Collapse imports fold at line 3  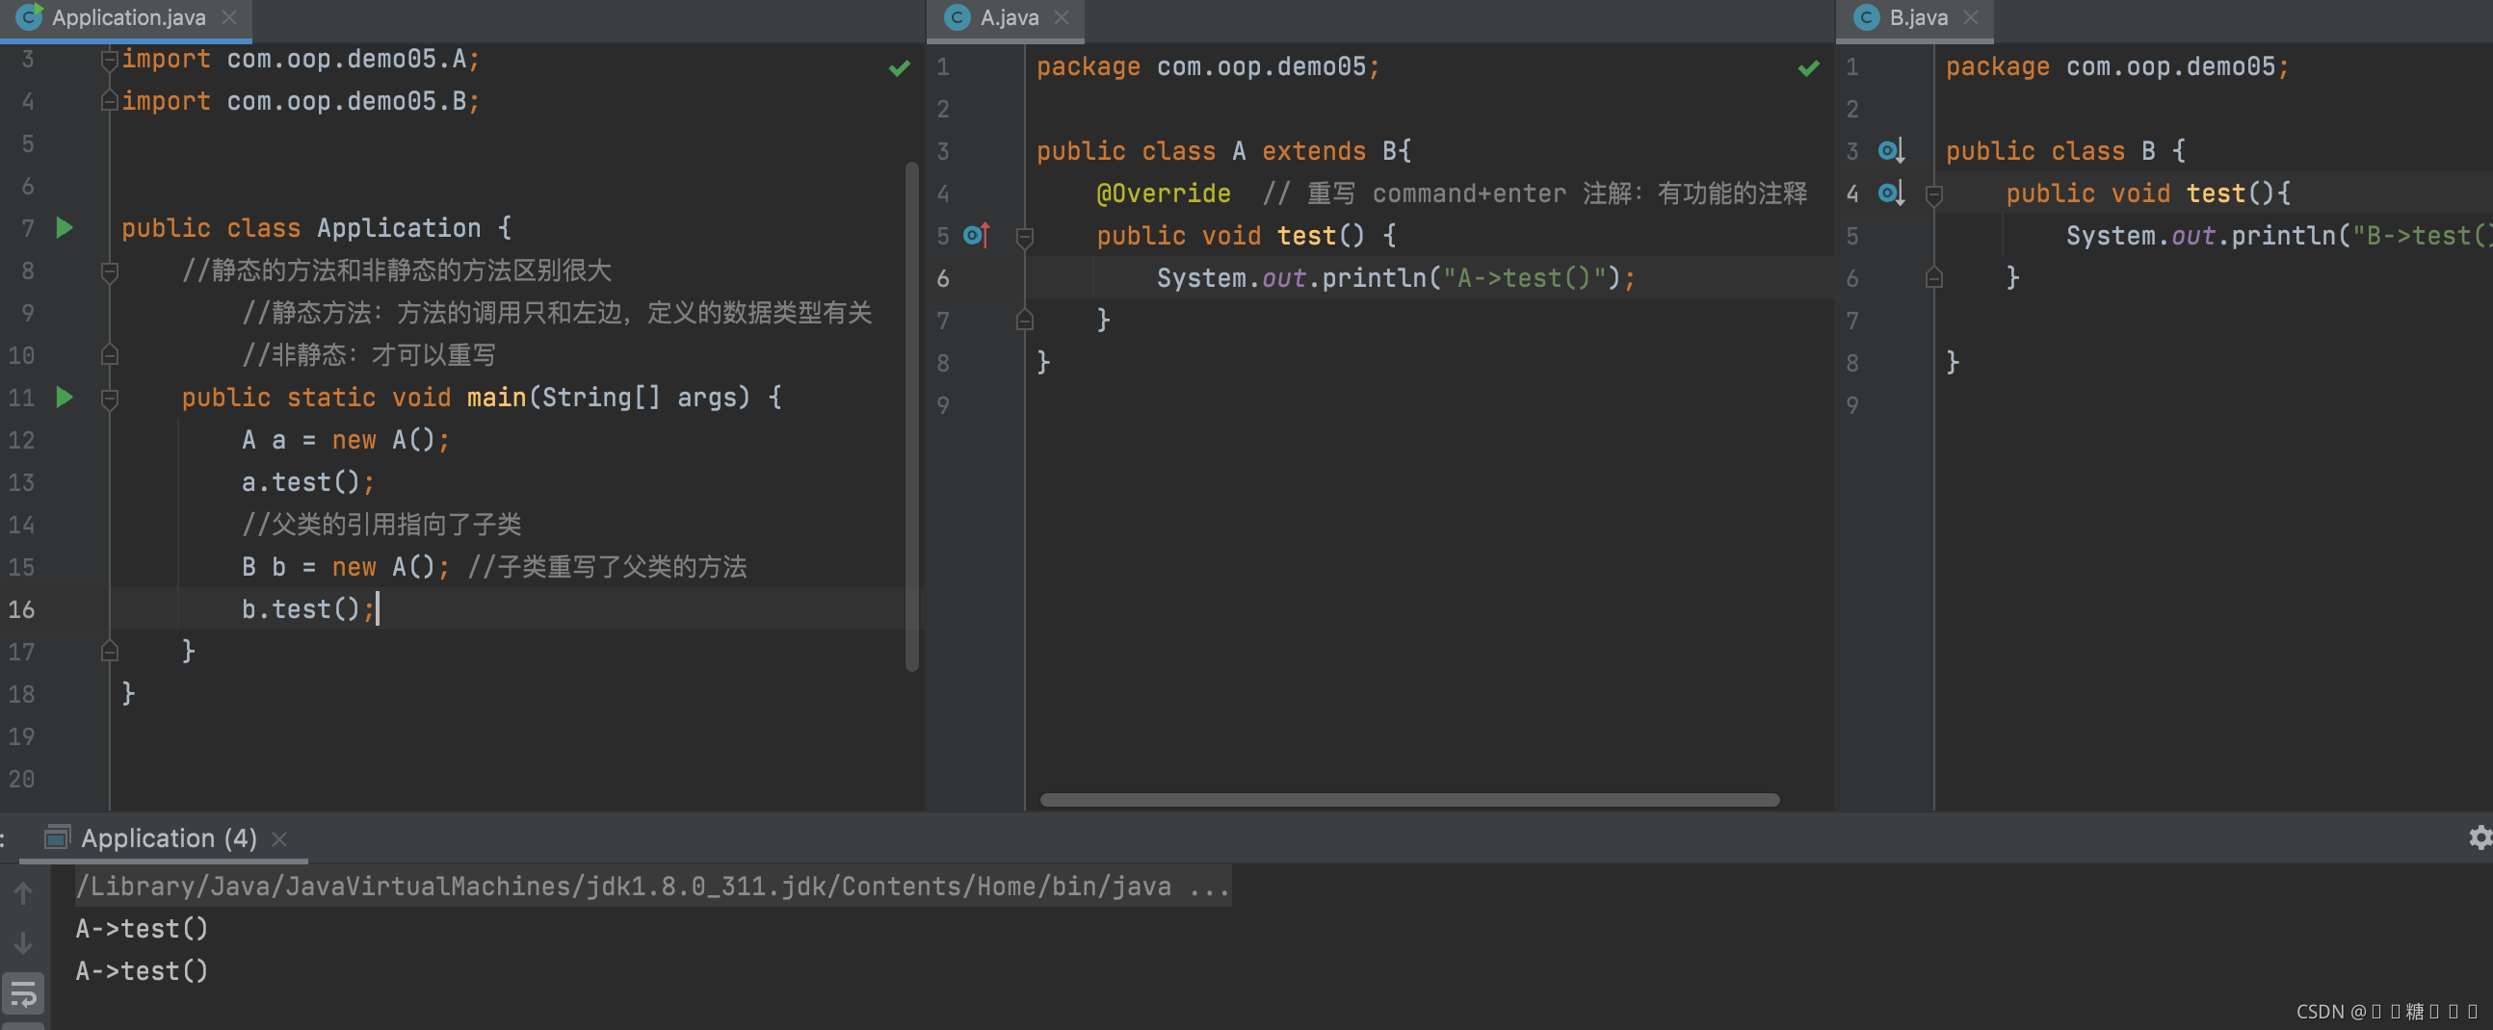pos(110,60)
